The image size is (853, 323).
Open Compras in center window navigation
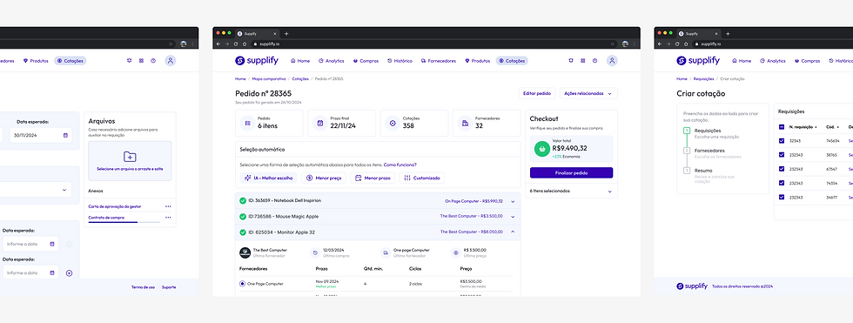[366, 61]
